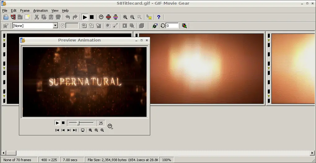Open the File menu

click(x=5, y=11)
